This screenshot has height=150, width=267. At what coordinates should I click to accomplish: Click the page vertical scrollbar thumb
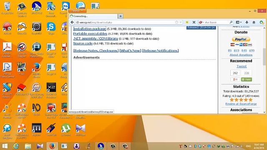(x=264, y=57)
